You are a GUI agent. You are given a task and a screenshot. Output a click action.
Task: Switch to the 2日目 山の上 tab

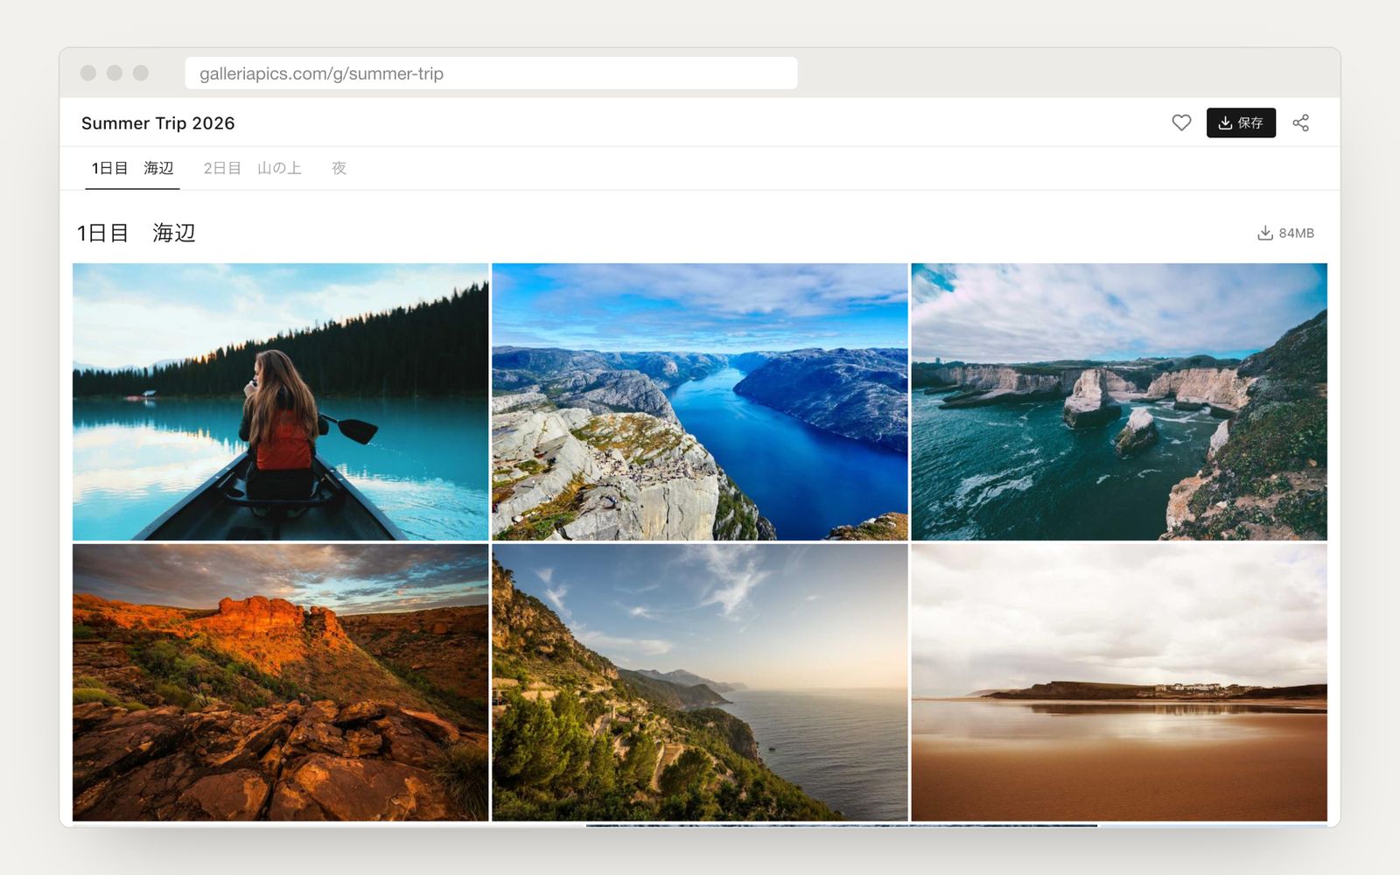pos(252,168)
